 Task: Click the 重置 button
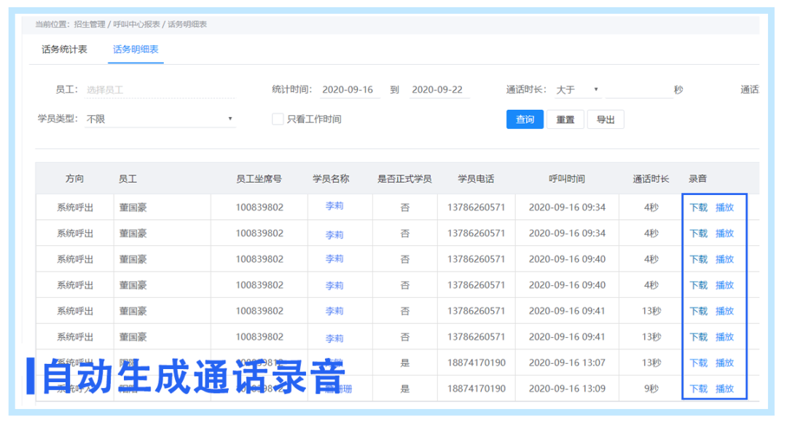tap(565, 119)
